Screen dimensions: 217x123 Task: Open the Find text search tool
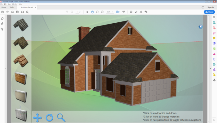coord(27,12)
